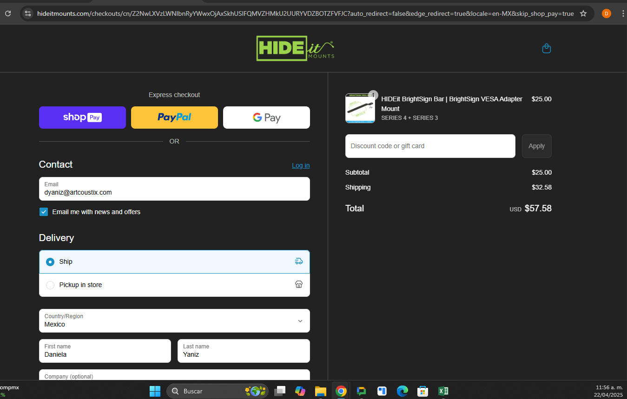Viewport: 627px width, 399px height.
Task: Apply the discount code
Action: tap(537, 146)
